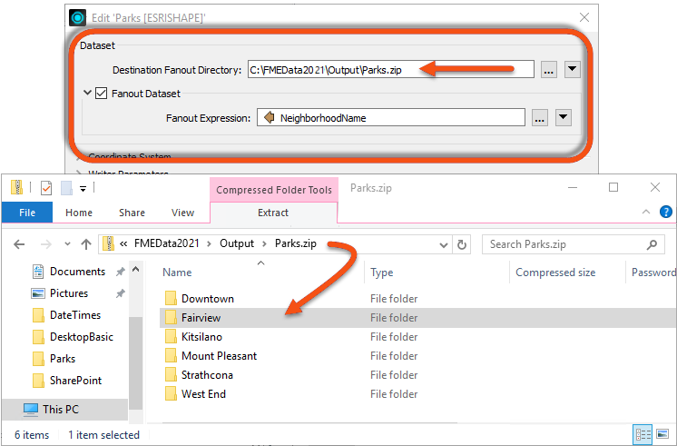Open Documents in the navigation pane
The height and width of the screenshot is (446, 677).
pyautogui.click(x=77, y=272)
